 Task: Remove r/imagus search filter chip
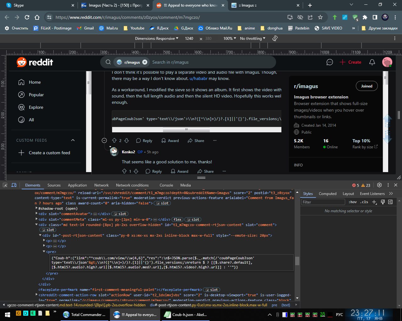145,62
